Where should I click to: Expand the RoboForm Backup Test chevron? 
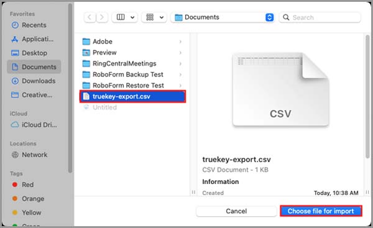coord(180,75)
